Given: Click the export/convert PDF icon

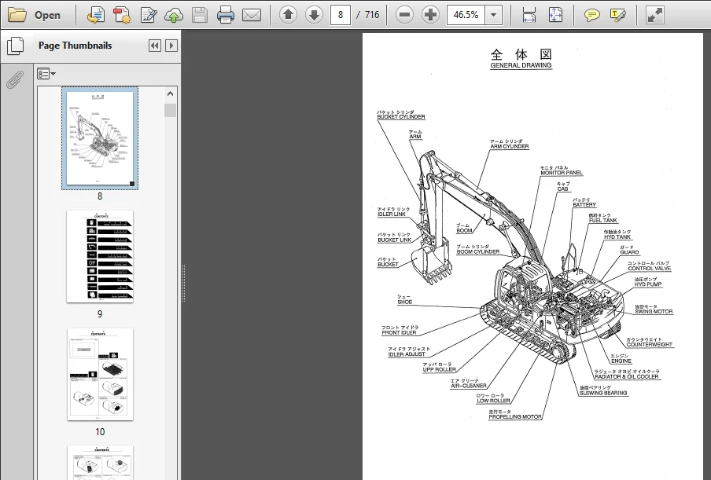Looking at the screenshot, I should pyautogui.click(x=96, y=15).
